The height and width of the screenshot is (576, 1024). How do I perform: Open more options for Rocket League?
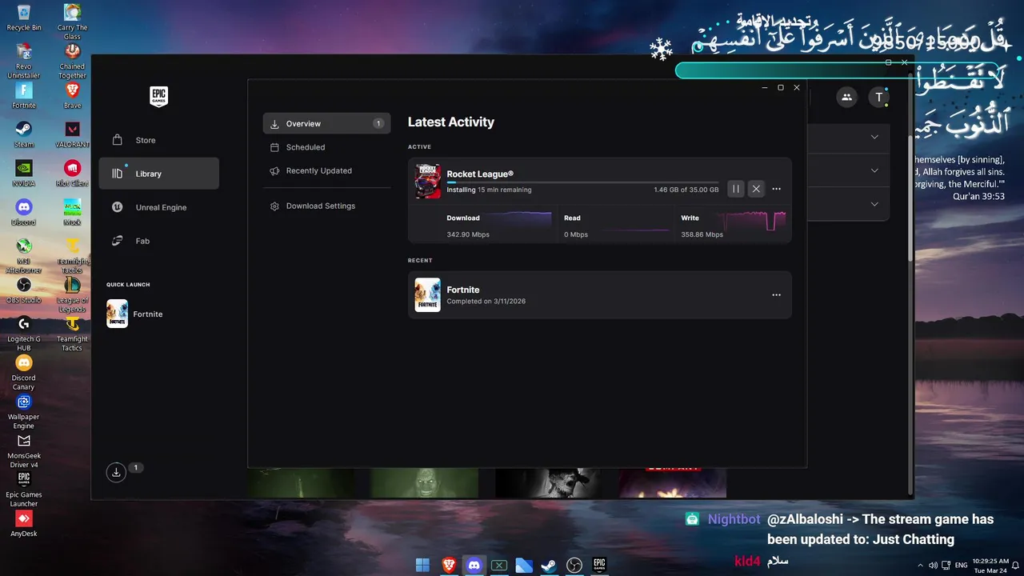(x=776, y=189)
